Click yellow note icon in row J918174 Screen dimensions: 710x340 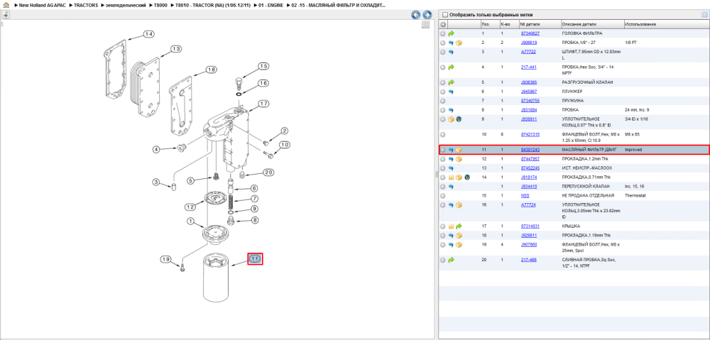click(x=451, y=177)
